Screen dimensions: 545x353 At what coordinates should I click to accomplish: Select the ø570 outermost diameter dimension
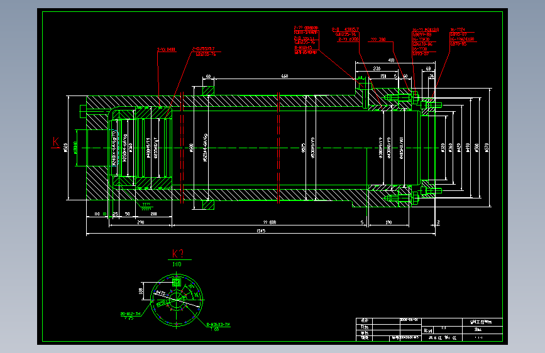487,148
